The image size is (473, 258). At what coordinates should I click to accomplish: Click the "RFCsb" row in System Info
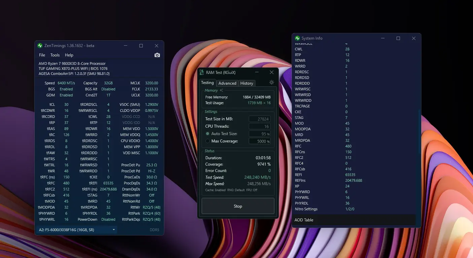(x=354, y=169)
